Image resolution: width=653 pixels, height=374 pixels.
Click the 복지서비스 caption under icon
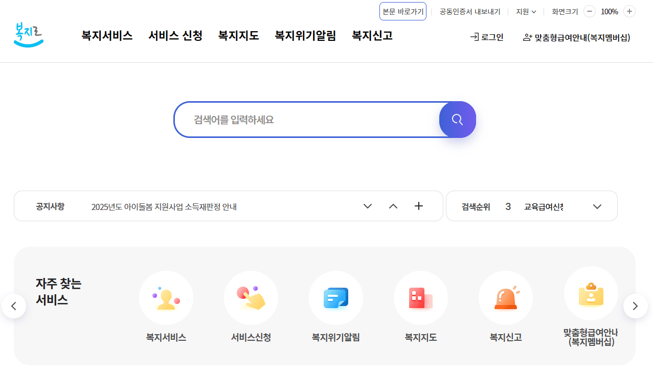click(x=166, y=337)
